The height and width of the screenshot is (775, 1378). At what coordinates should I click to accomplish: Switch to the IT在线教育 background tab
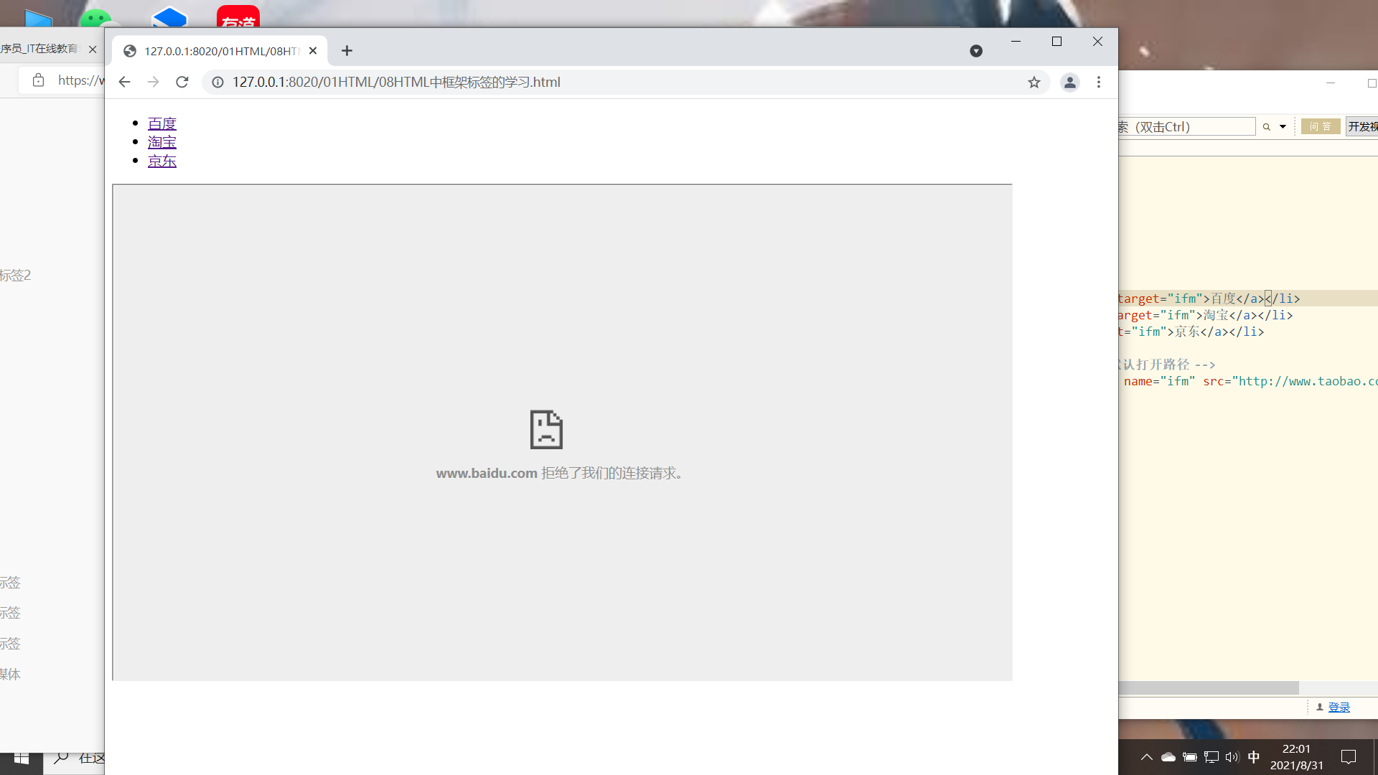(x=39, y=49)
